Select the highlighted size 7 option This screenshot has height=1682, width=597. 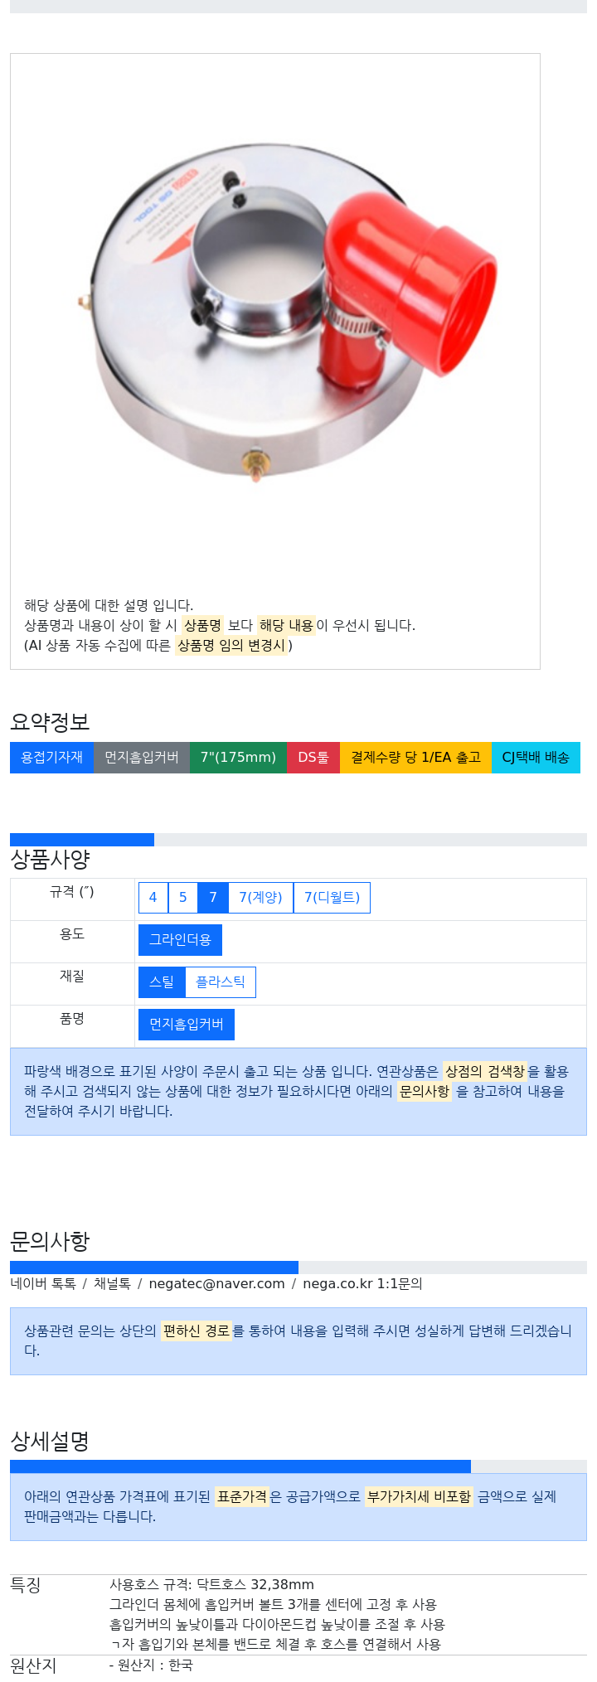point(213,898)
